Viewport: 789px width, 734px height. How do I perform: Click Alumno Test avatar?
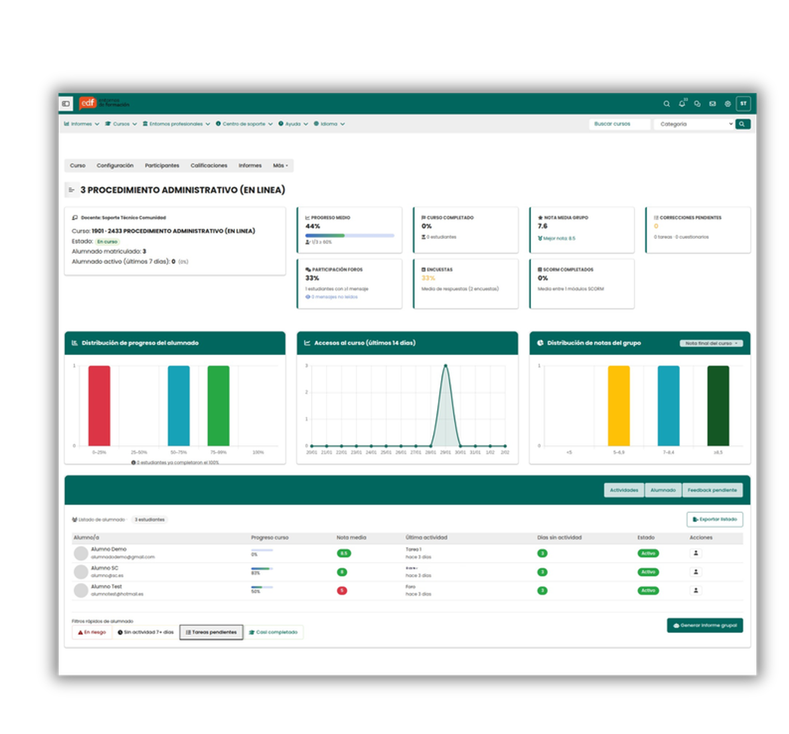pos(81,590)
